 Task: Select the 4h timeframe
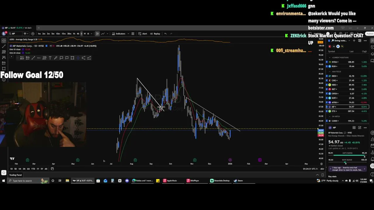tap(78, 34)
